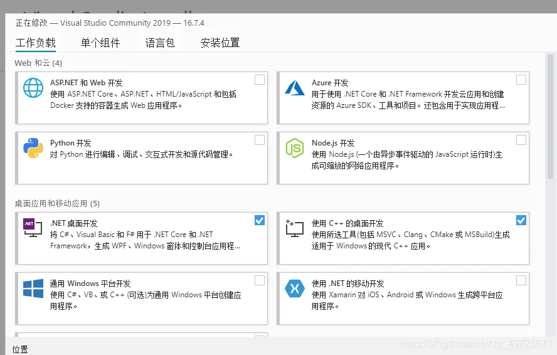Click the Universal Windows Platform logo icon
557x355 pixels.
pyautogui.click(x=33, y=288)
